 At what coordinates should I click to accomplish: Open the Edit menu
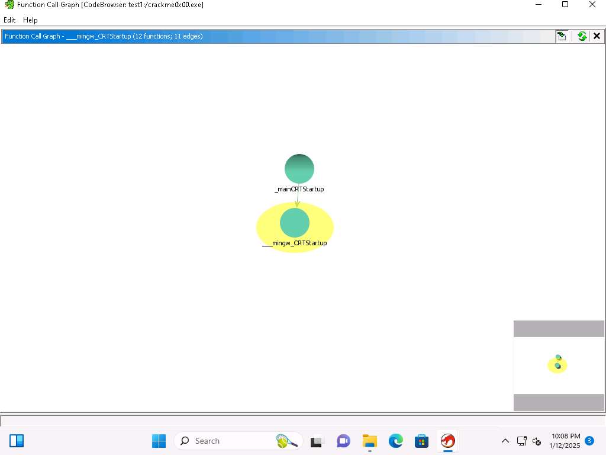[x=9, y=20]
